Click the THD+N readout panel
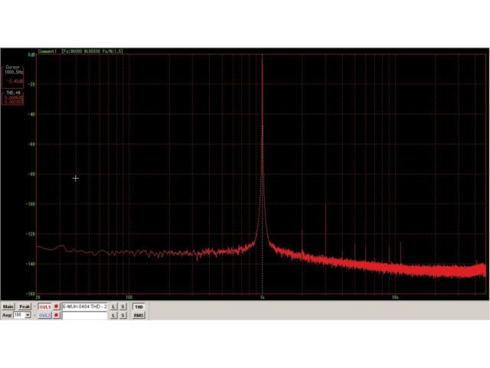 click(x=13, y=97)
